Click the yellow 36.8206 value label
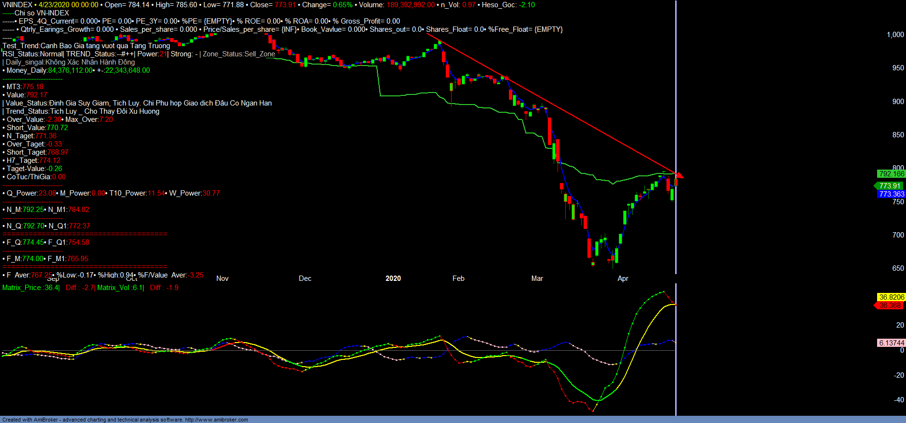 tap(891, 297)
